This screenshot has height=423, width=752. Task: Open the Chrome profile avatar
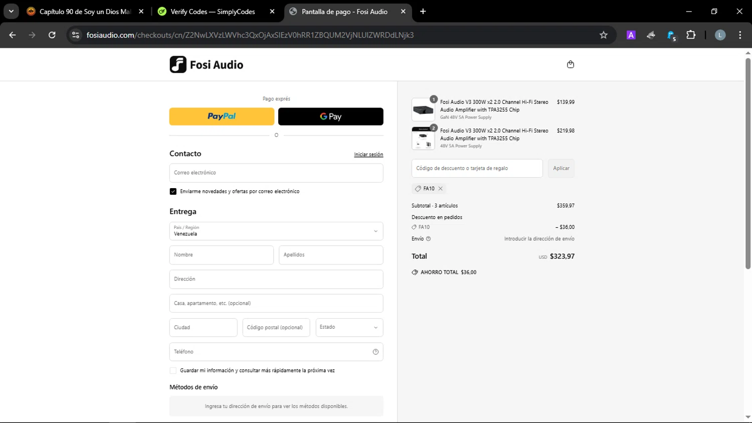click(720, 35)
